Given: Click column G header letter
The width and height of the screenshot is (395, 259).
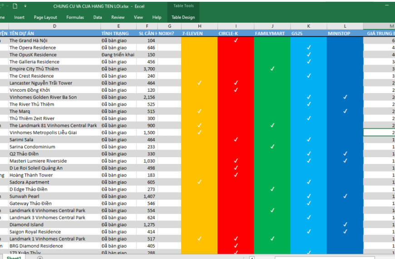Looking at the screenshot, I should coord(169,26).
